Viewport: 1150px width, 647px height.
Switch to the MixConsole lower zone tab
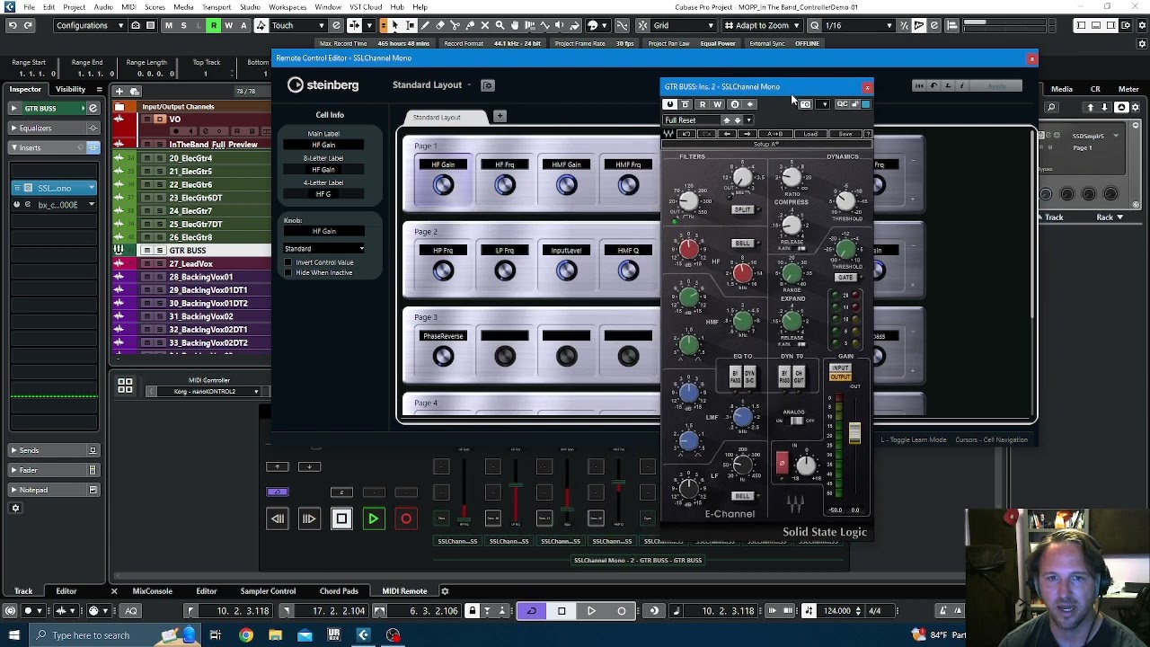(x=152, y=591)
